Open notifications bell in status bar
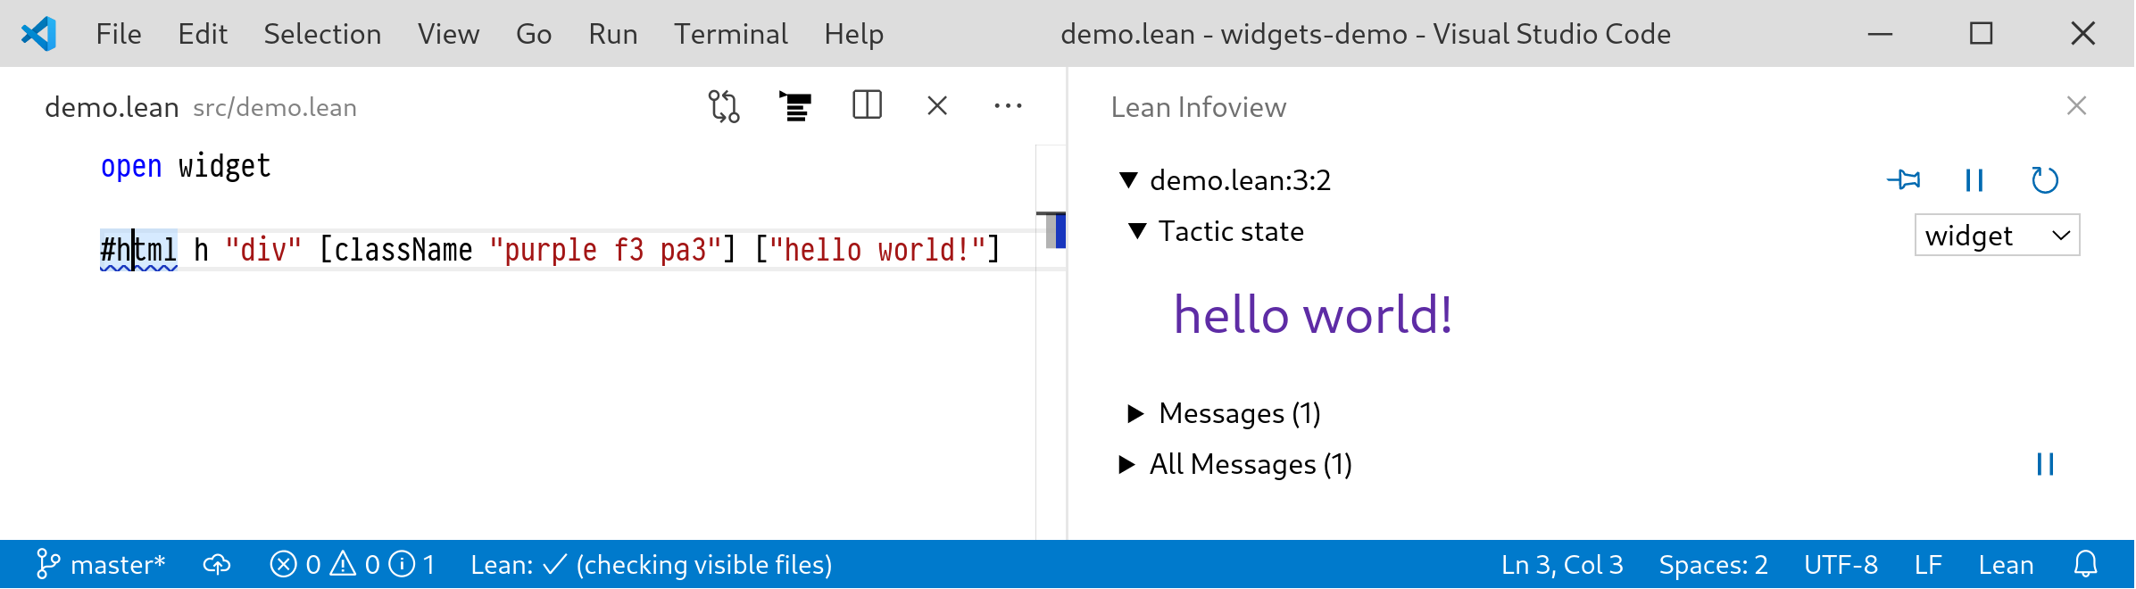The width and height of the screenshot is (2136, 589). pyautogui.click(x=2085, y=565)
